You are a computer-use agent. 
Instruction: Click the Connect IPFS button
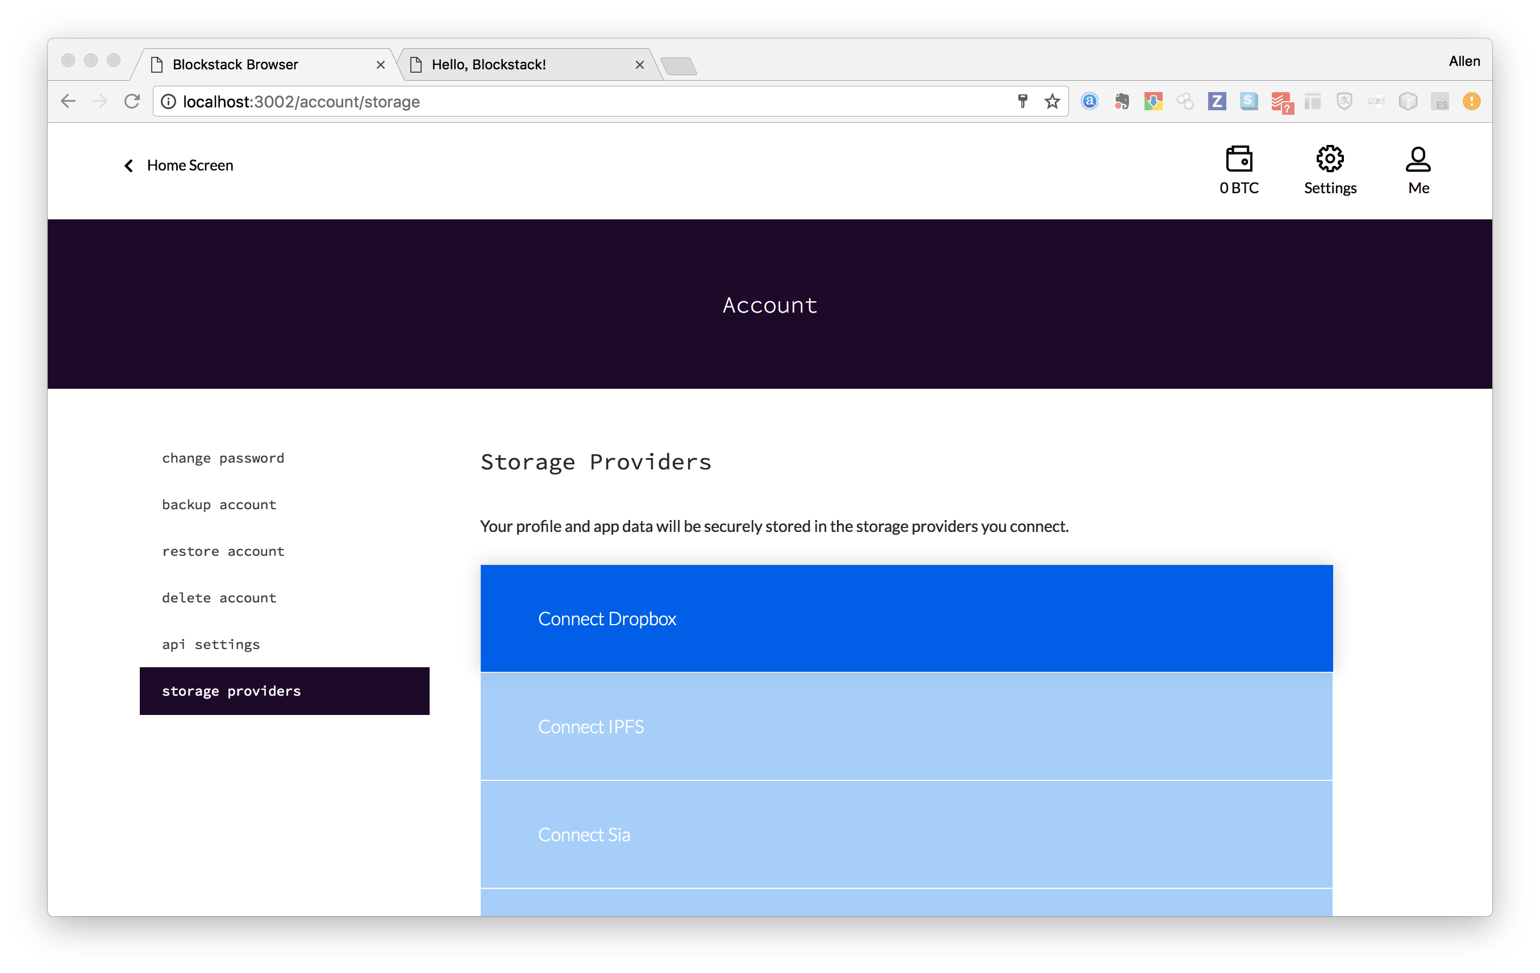906,726
